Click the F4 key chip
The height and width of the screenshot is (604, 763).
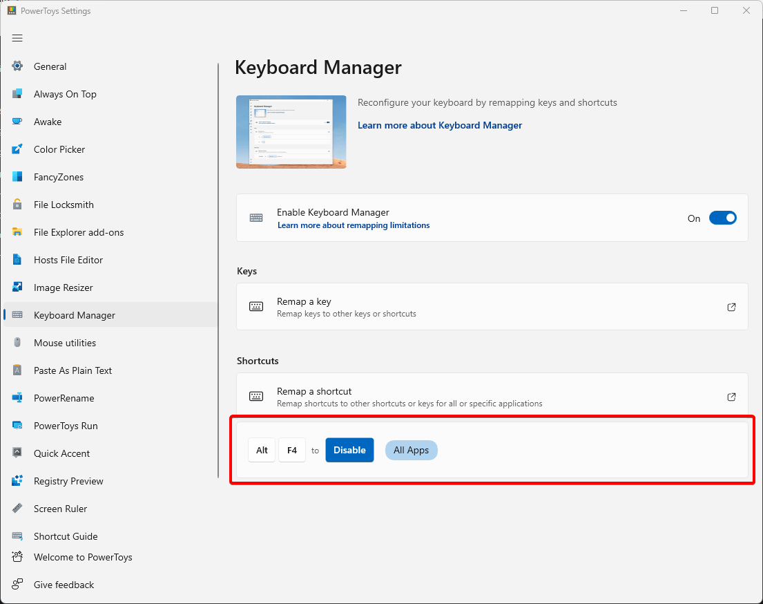292,450
